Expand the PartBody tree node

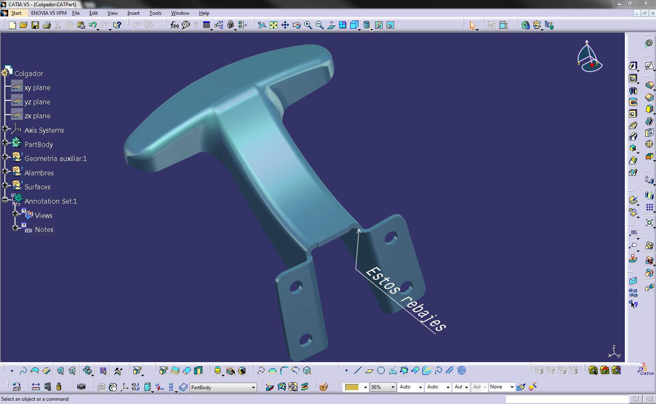(5, 143)
